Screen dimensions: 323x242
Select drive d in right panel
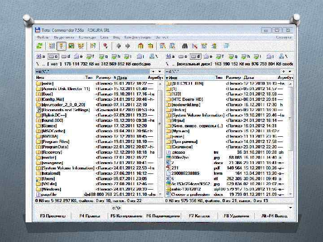tap(195, 56)
